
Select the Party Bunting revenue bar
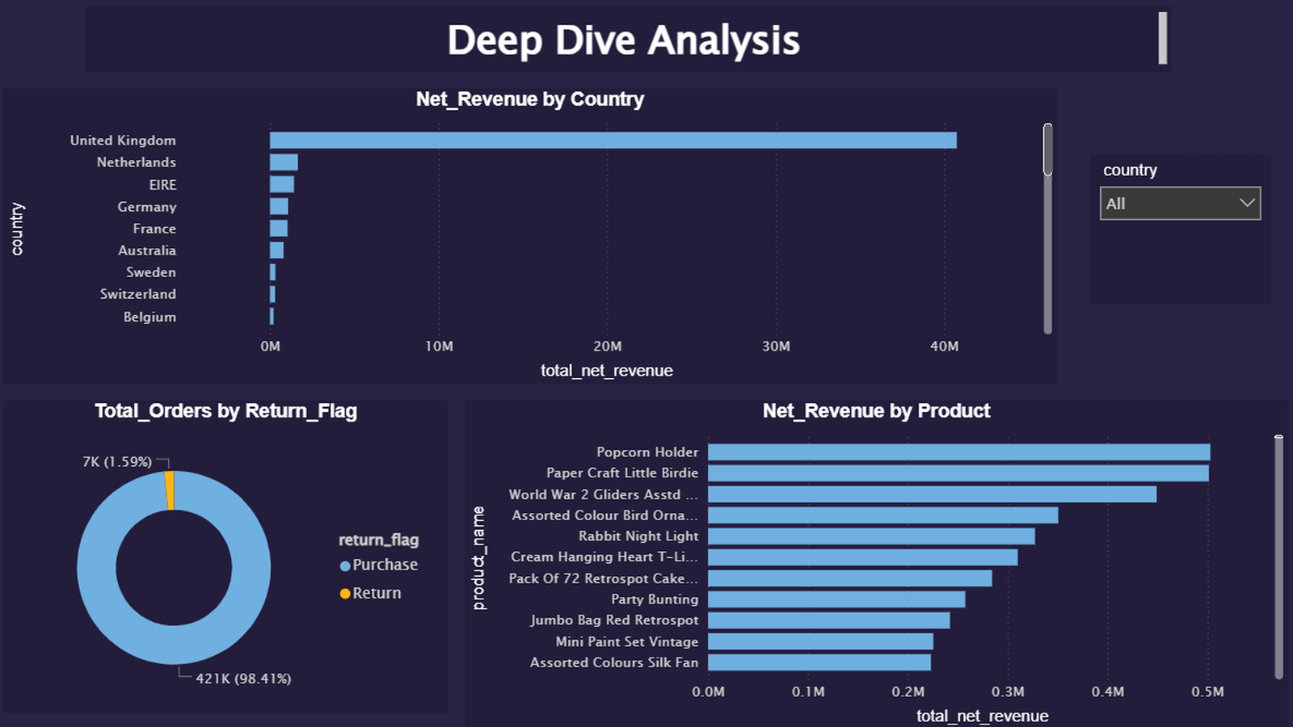click(x=836, y=599)
